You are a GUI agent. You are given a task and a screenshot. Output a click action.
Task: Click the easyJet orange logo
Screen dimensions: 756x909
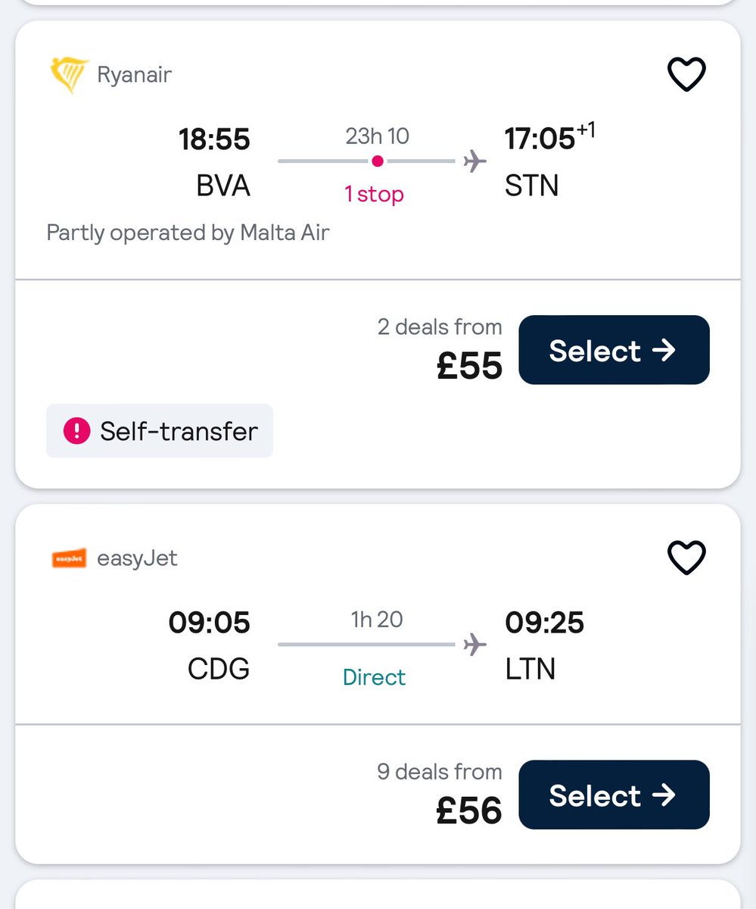tap(69, 559)
